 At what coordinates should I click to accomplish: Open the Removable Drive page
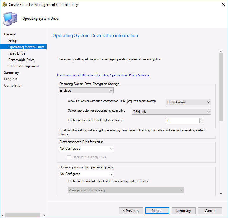point(21,60)
